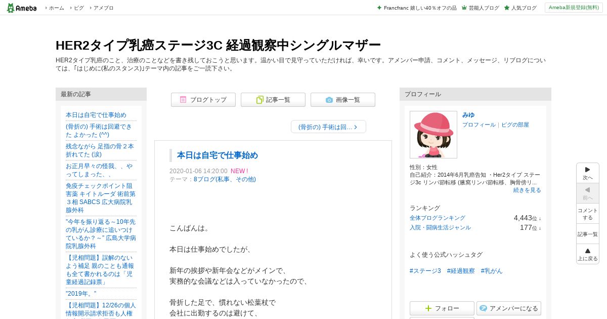Click the blue camera icon for 画像一覧
The image size is (607, 319).
point(329,100)
